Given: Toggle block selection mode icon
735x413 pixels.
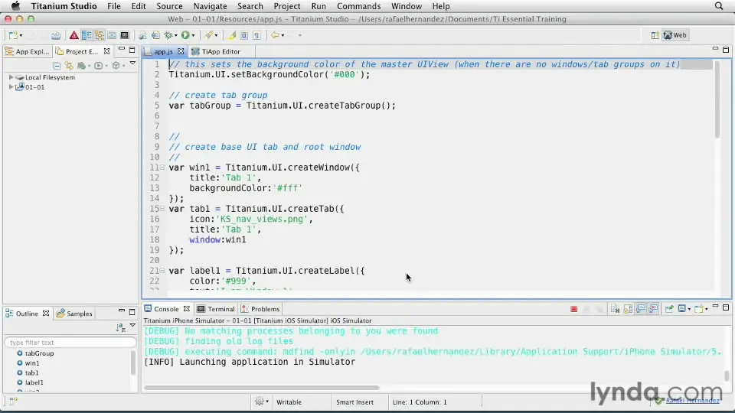Looking at the screenshot, I should pyautogui.click(x=243, y=35).
